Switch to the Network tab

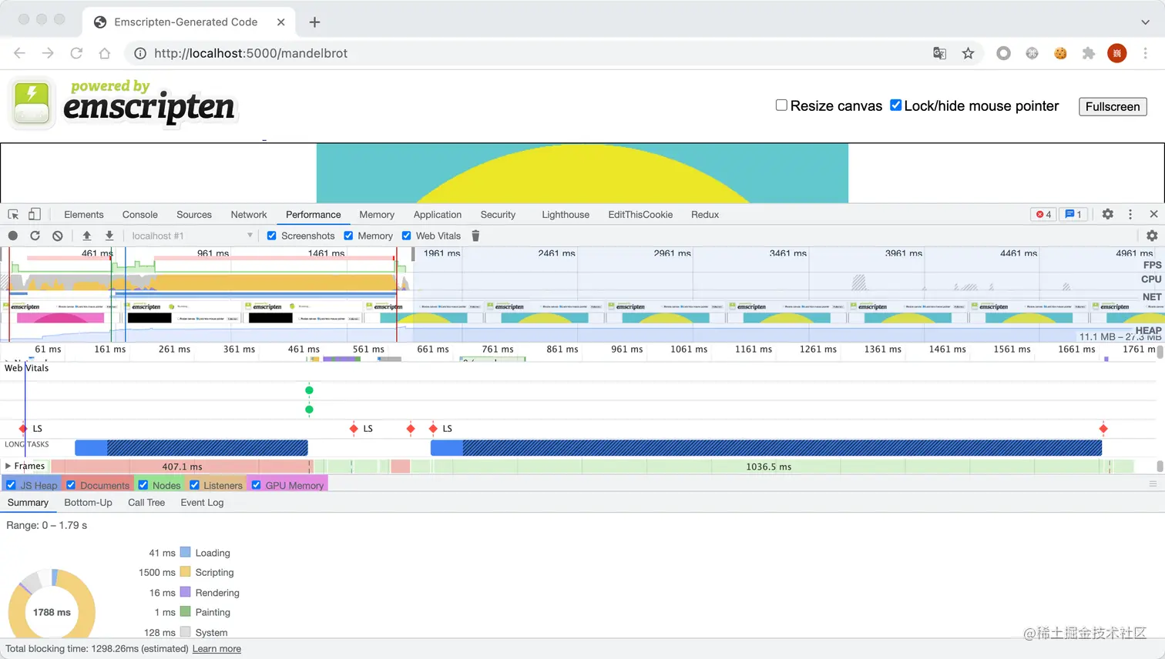(x=249, y=215)
